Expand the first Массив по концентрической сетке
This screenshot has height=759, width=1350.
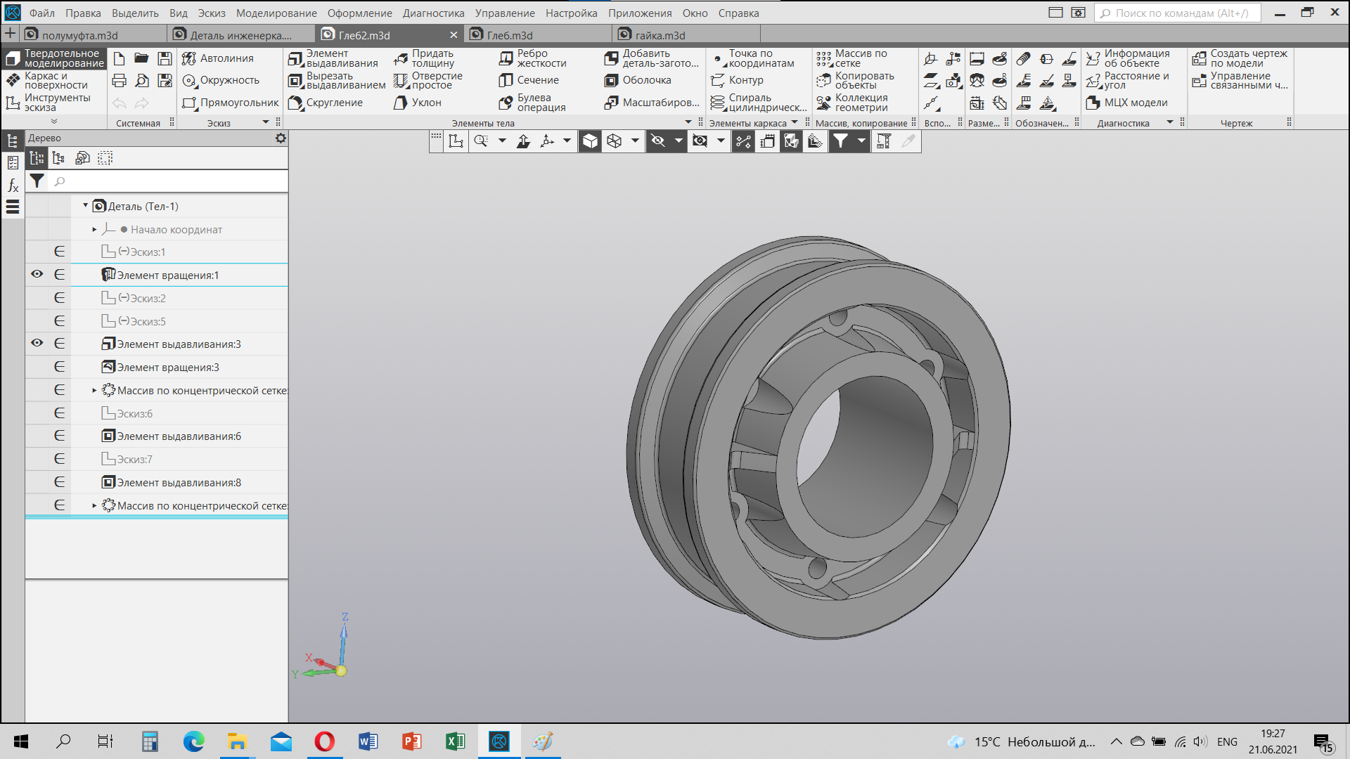click(94, 390)
